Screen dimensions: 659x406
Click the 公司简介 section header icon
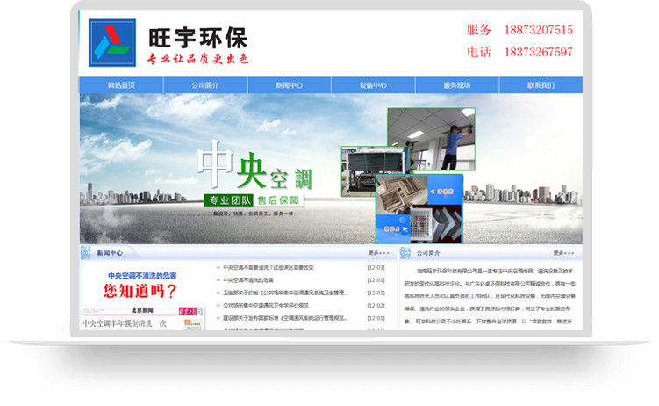pyautogui.click(x=405, y=253)
